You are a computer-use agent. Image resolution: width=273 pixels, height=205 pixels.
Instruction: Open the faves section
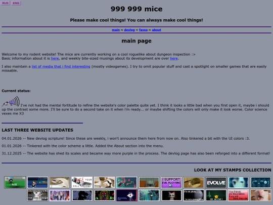(x=143, y=30)
